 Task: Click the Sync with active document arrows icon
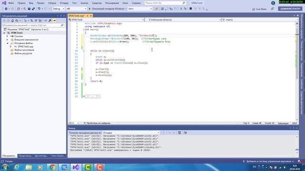(x=31, y=20)
